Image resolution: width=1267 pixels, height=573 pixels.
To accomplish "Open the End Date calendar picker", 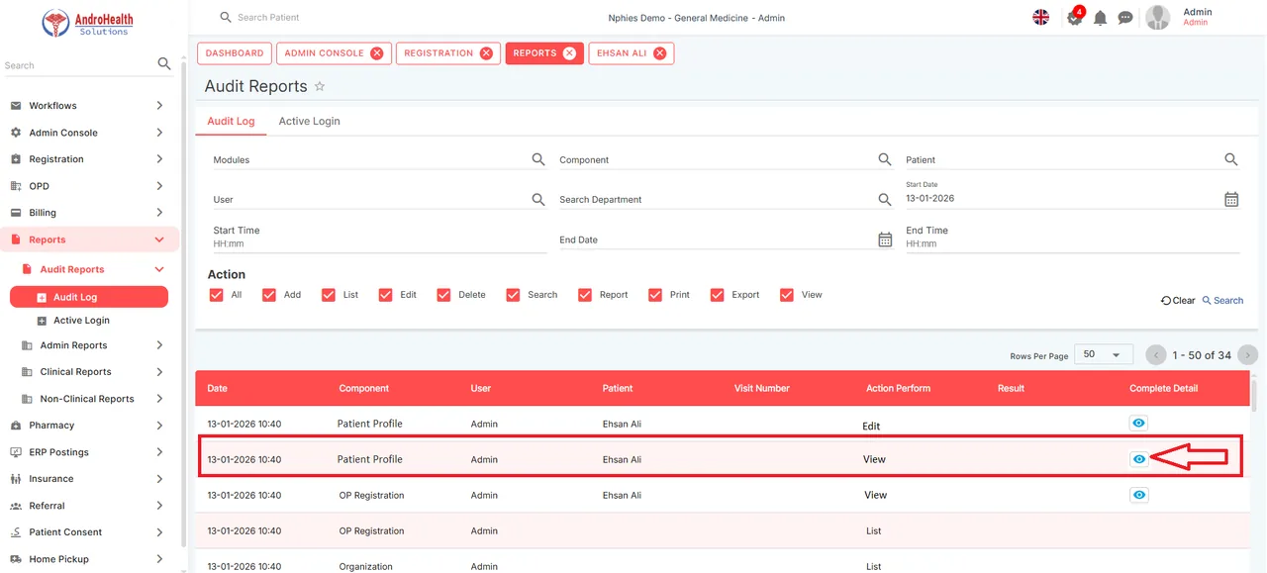I will point(885,239).
